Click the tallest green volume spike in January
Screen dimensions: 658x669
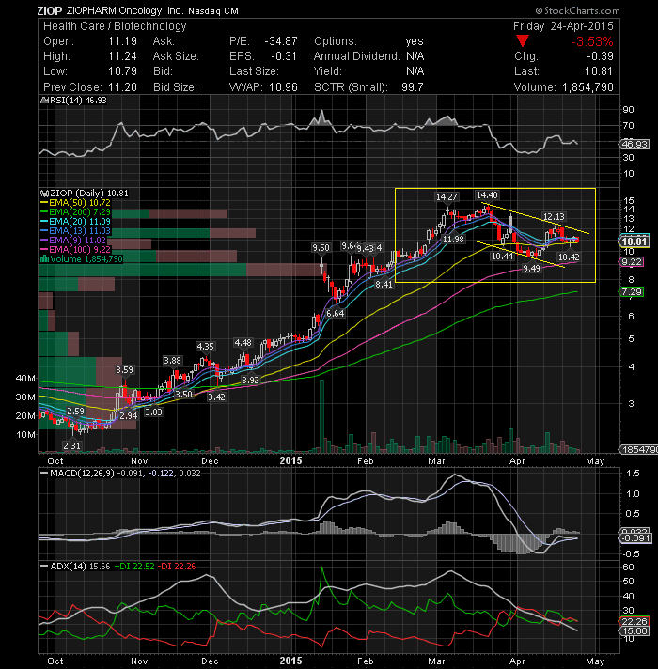click(x=321, y=416)
